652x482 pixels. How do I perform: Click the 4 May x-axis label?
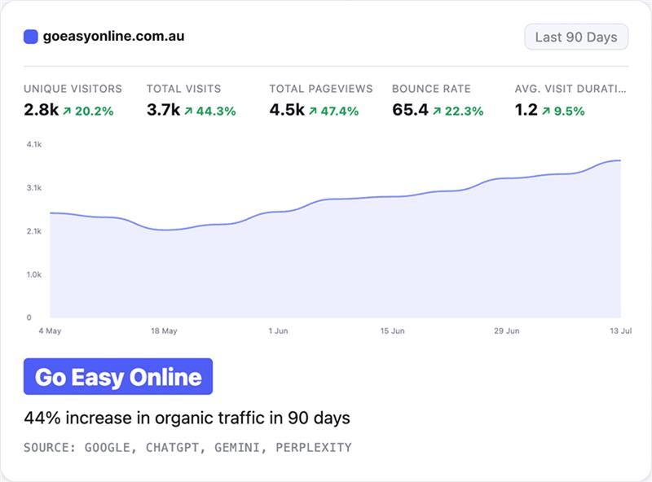click(50, 331)
